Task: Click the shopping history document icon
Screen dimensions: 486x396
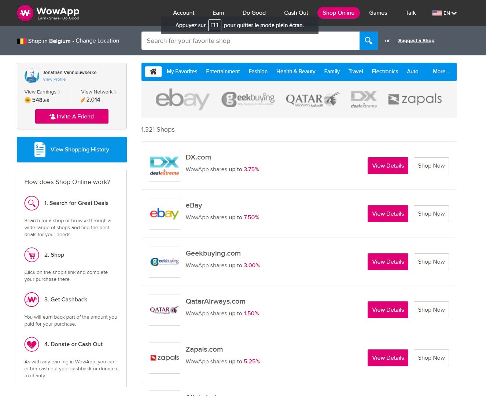Action: click(40, 150)
